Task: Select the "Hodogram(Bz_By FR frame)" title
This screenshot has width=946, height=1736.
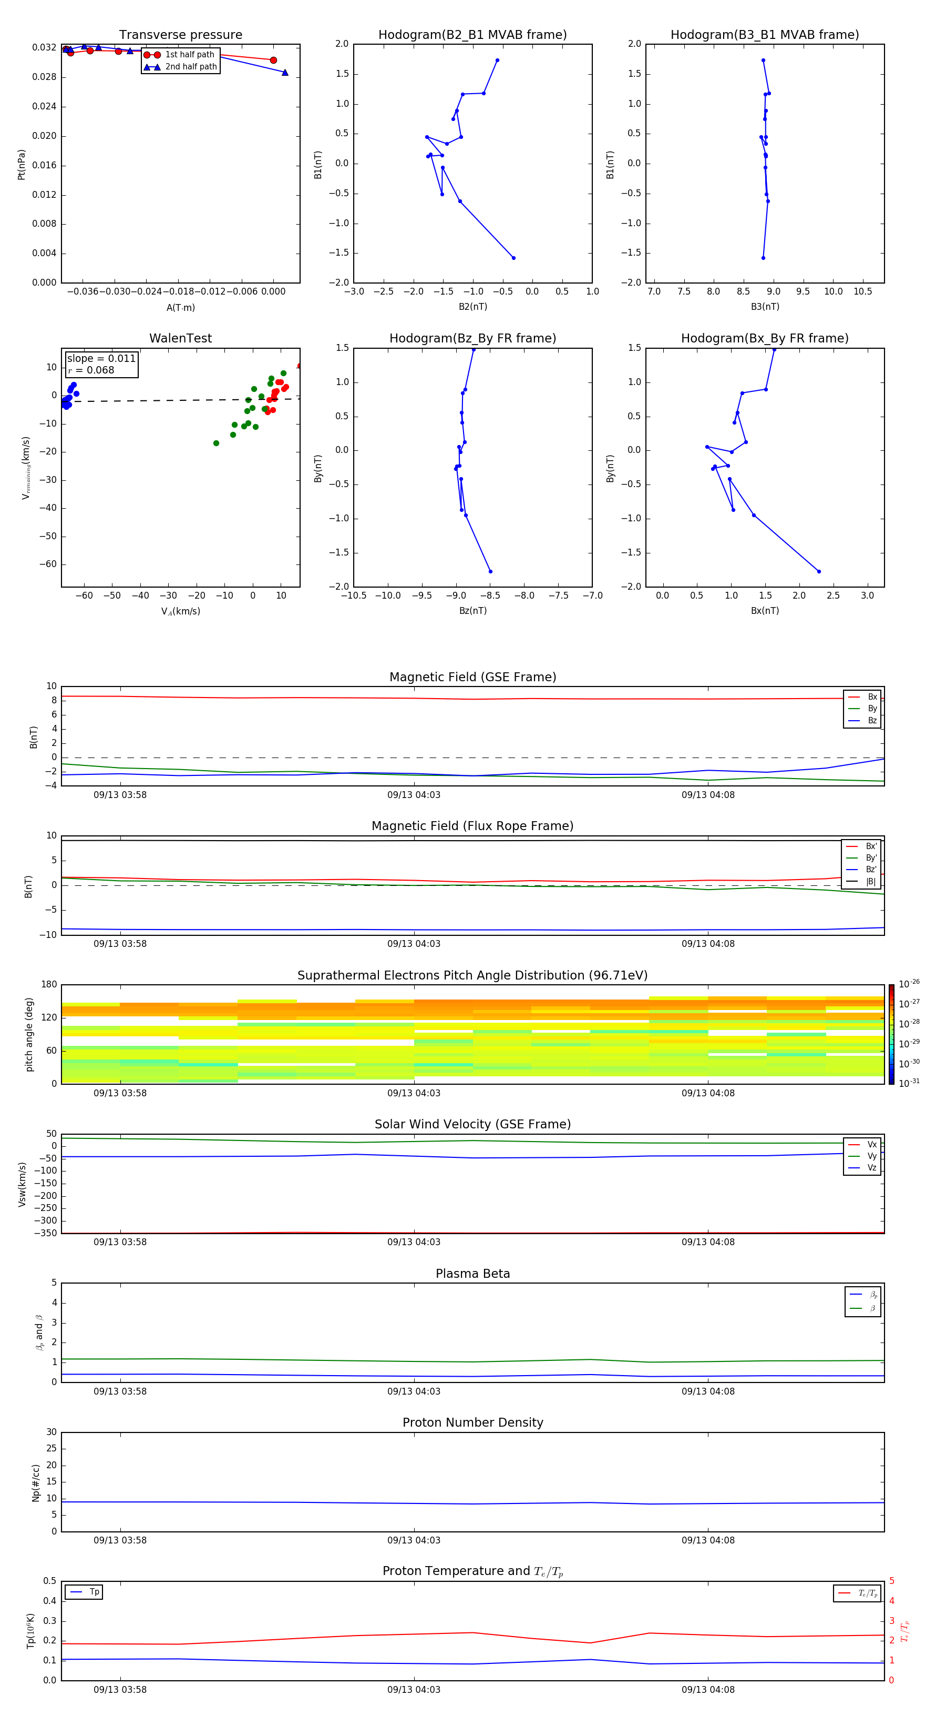Action: (x=472, y=338)
